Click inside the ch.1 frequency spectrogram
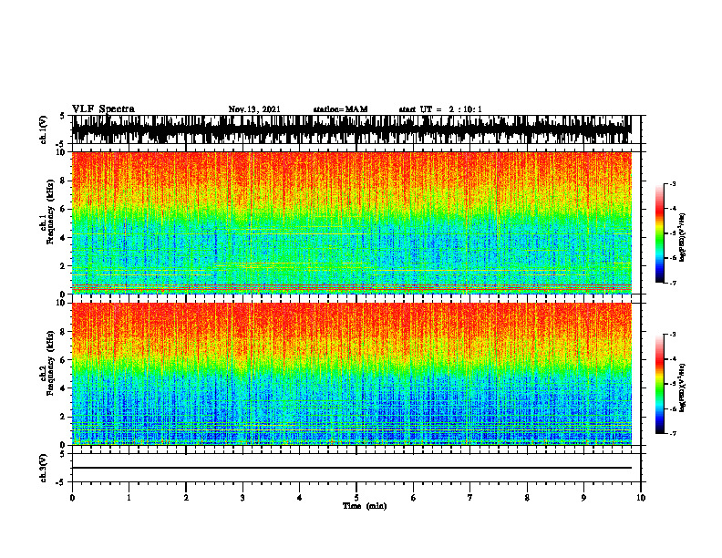Image resolution: width=722 pixels, height=558 pixels. point(351,222)
